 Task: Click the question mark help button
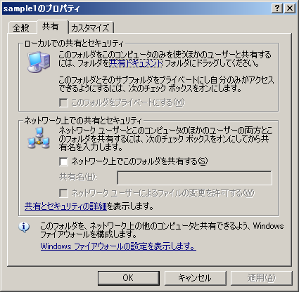tap(277, 8)
